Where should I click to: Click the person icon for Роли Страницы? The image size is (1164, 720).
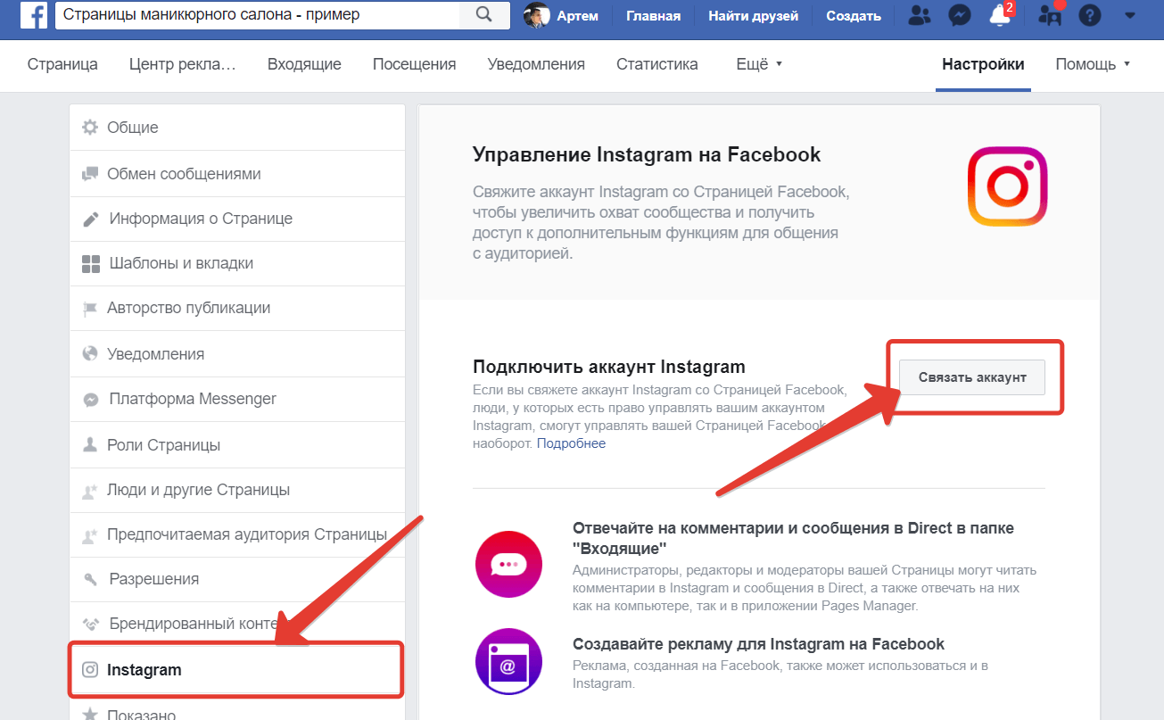pos(90,444)
